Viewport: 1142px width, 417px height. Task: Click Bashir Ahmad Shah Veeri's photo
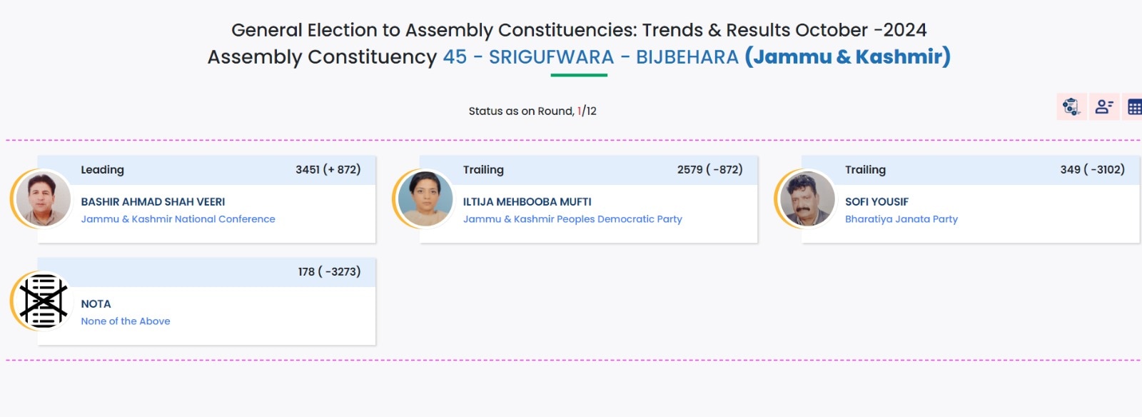[43, 199]
